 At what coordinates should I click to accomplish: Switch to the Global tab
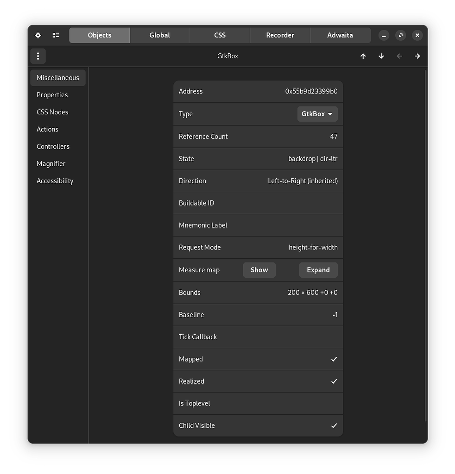click(159, 35)
